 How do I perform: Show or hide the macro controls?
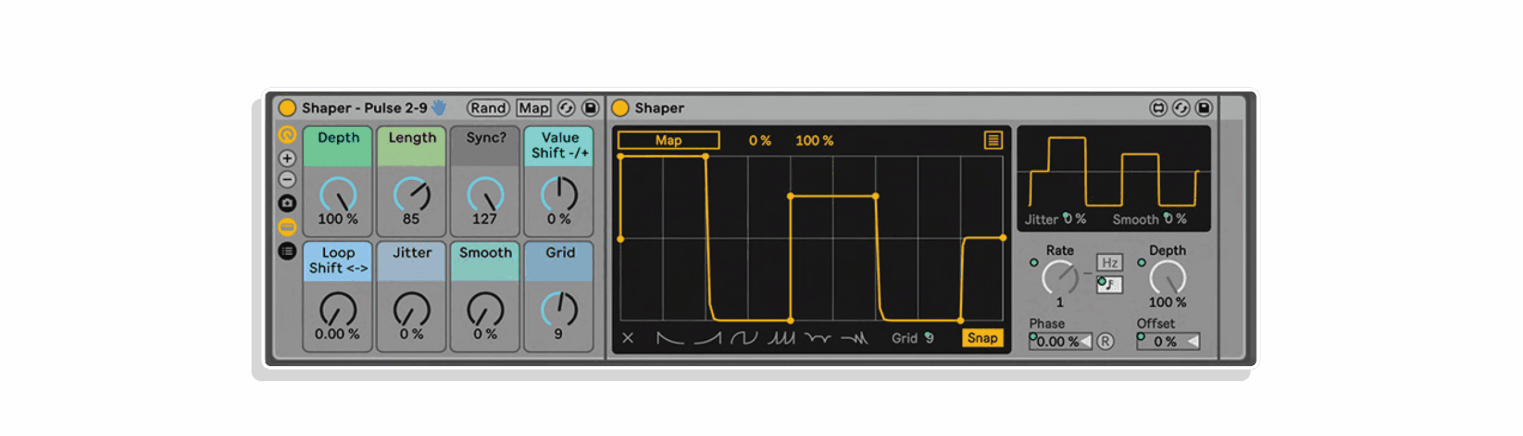pos(287,135)
